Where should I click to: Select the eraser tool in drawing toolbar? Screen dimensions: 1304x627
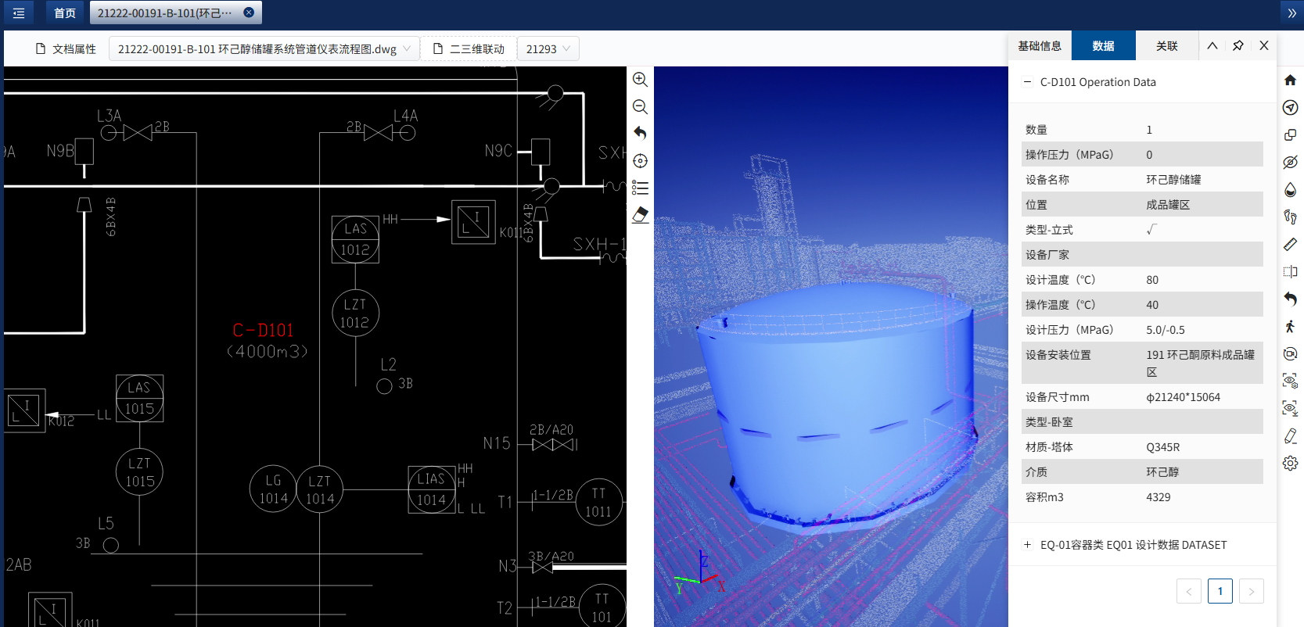point(640,215)
